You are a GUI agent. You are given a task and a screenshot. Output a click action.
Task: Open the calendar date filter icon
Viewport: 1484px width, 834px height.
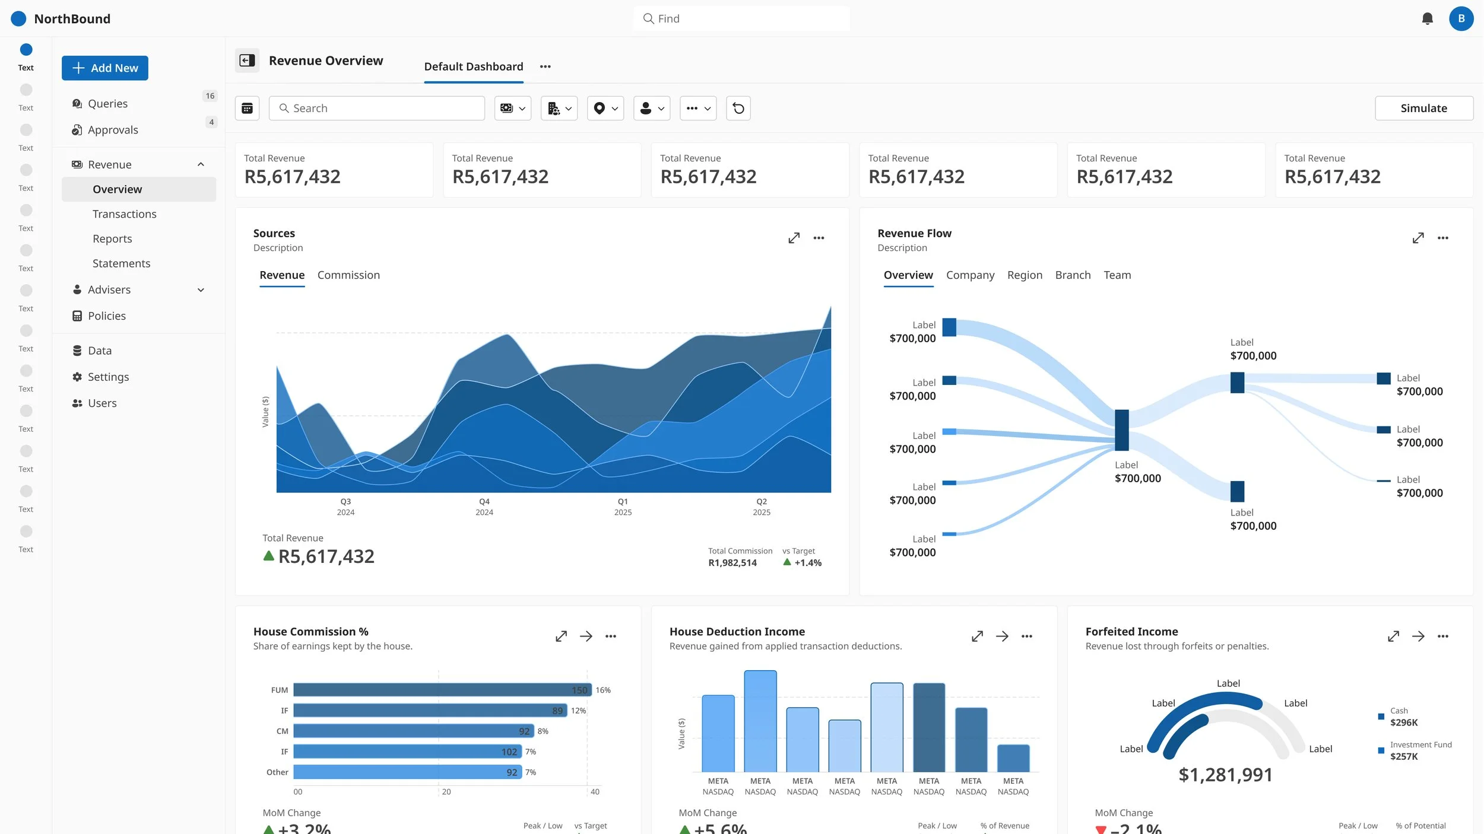[x=247, y=108]
